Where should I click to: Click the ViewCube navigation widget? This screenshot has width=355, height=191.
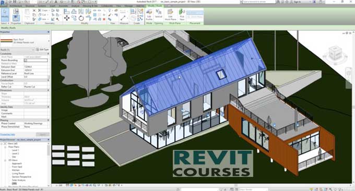pos(335,53)
